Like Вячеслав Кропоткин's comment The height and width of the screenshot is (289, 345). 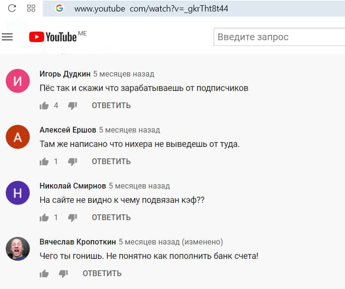[44, 274]
